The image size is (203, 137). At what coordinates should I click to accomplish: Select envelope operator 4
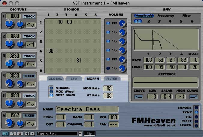[170, 21]
